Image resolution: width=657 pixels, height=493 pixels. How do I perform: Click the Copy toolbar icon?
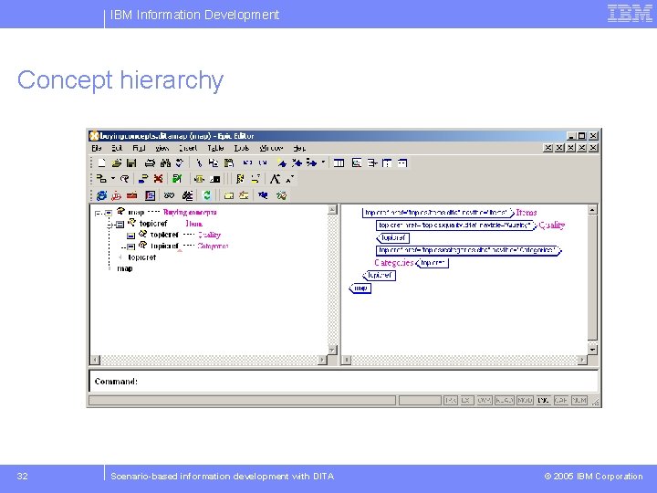click(214, 163)
